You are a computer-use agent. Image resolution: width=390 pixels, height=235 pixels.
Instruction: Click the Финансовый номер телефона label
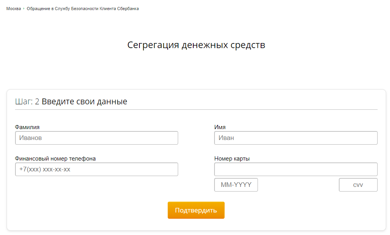55,159
